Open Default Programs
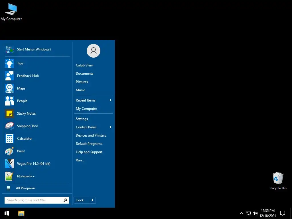The image size is (292, 219). click(x=89, y=144)
